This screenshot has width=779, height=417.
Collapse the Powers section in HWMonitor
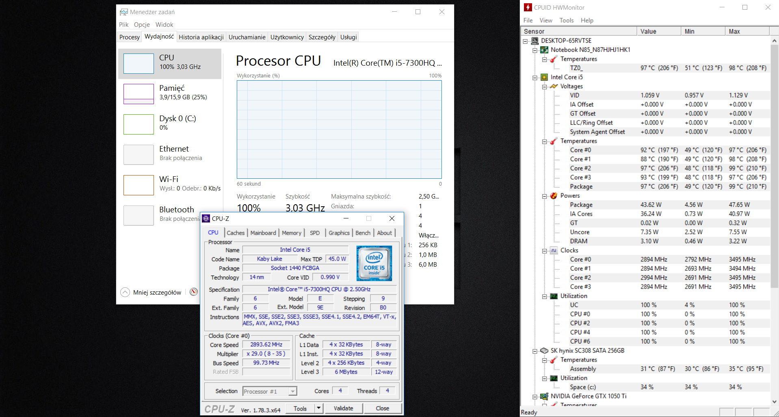point(544,196)
